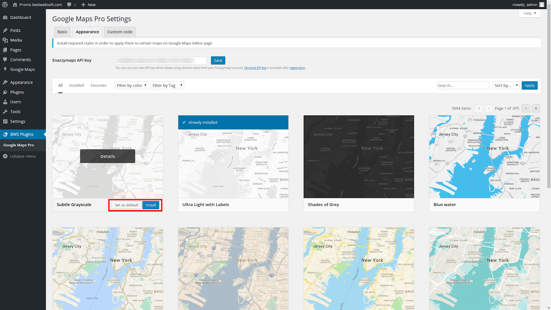
Task: Click the Settings icon in the sidebar
Action: coord(5,121)
